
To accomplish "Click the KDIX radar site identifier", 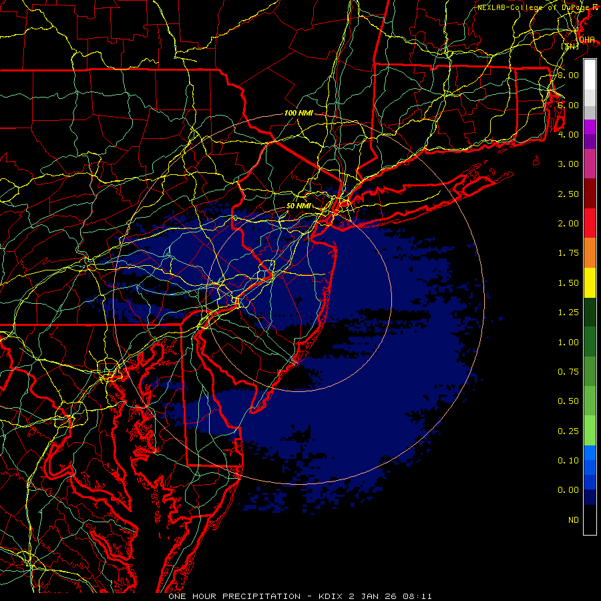I will pyautogui.click(x=331, y=596).
